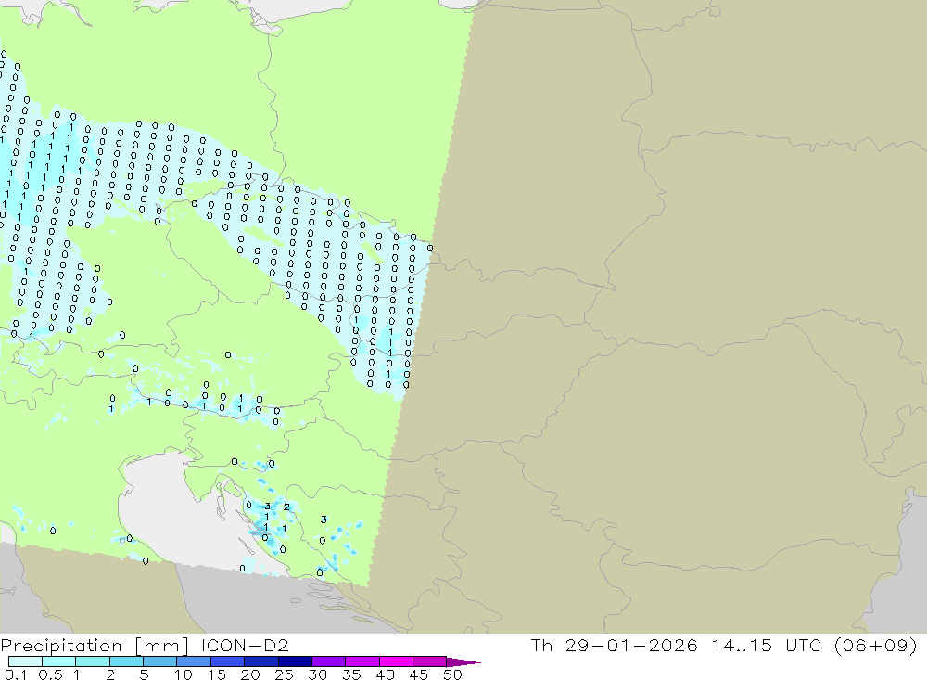Pick the 40–45 mm magenta legend swatch
The height and width of the screenshot is (680, 927).
[x=396, y=661]
